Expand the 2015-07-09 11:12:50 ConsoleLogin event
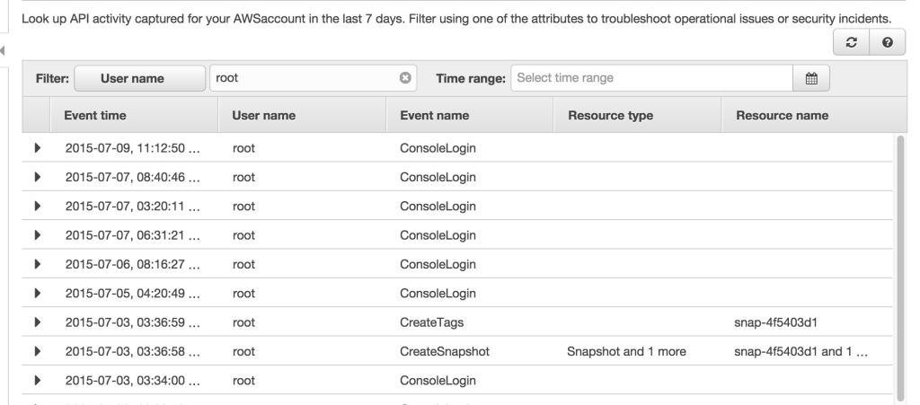920x405 pixels. coord(36,148)
